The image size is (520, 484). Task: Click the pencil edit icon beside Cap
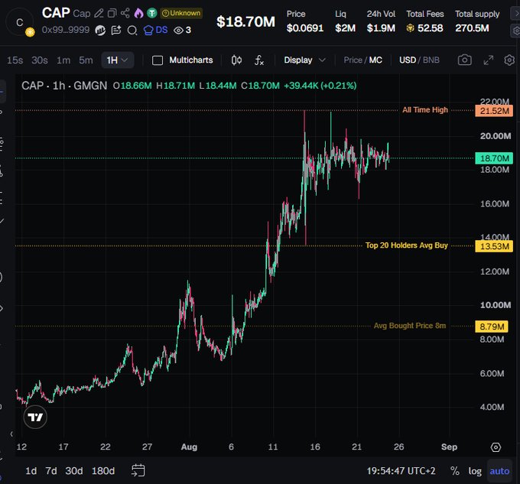click(99, 13)
